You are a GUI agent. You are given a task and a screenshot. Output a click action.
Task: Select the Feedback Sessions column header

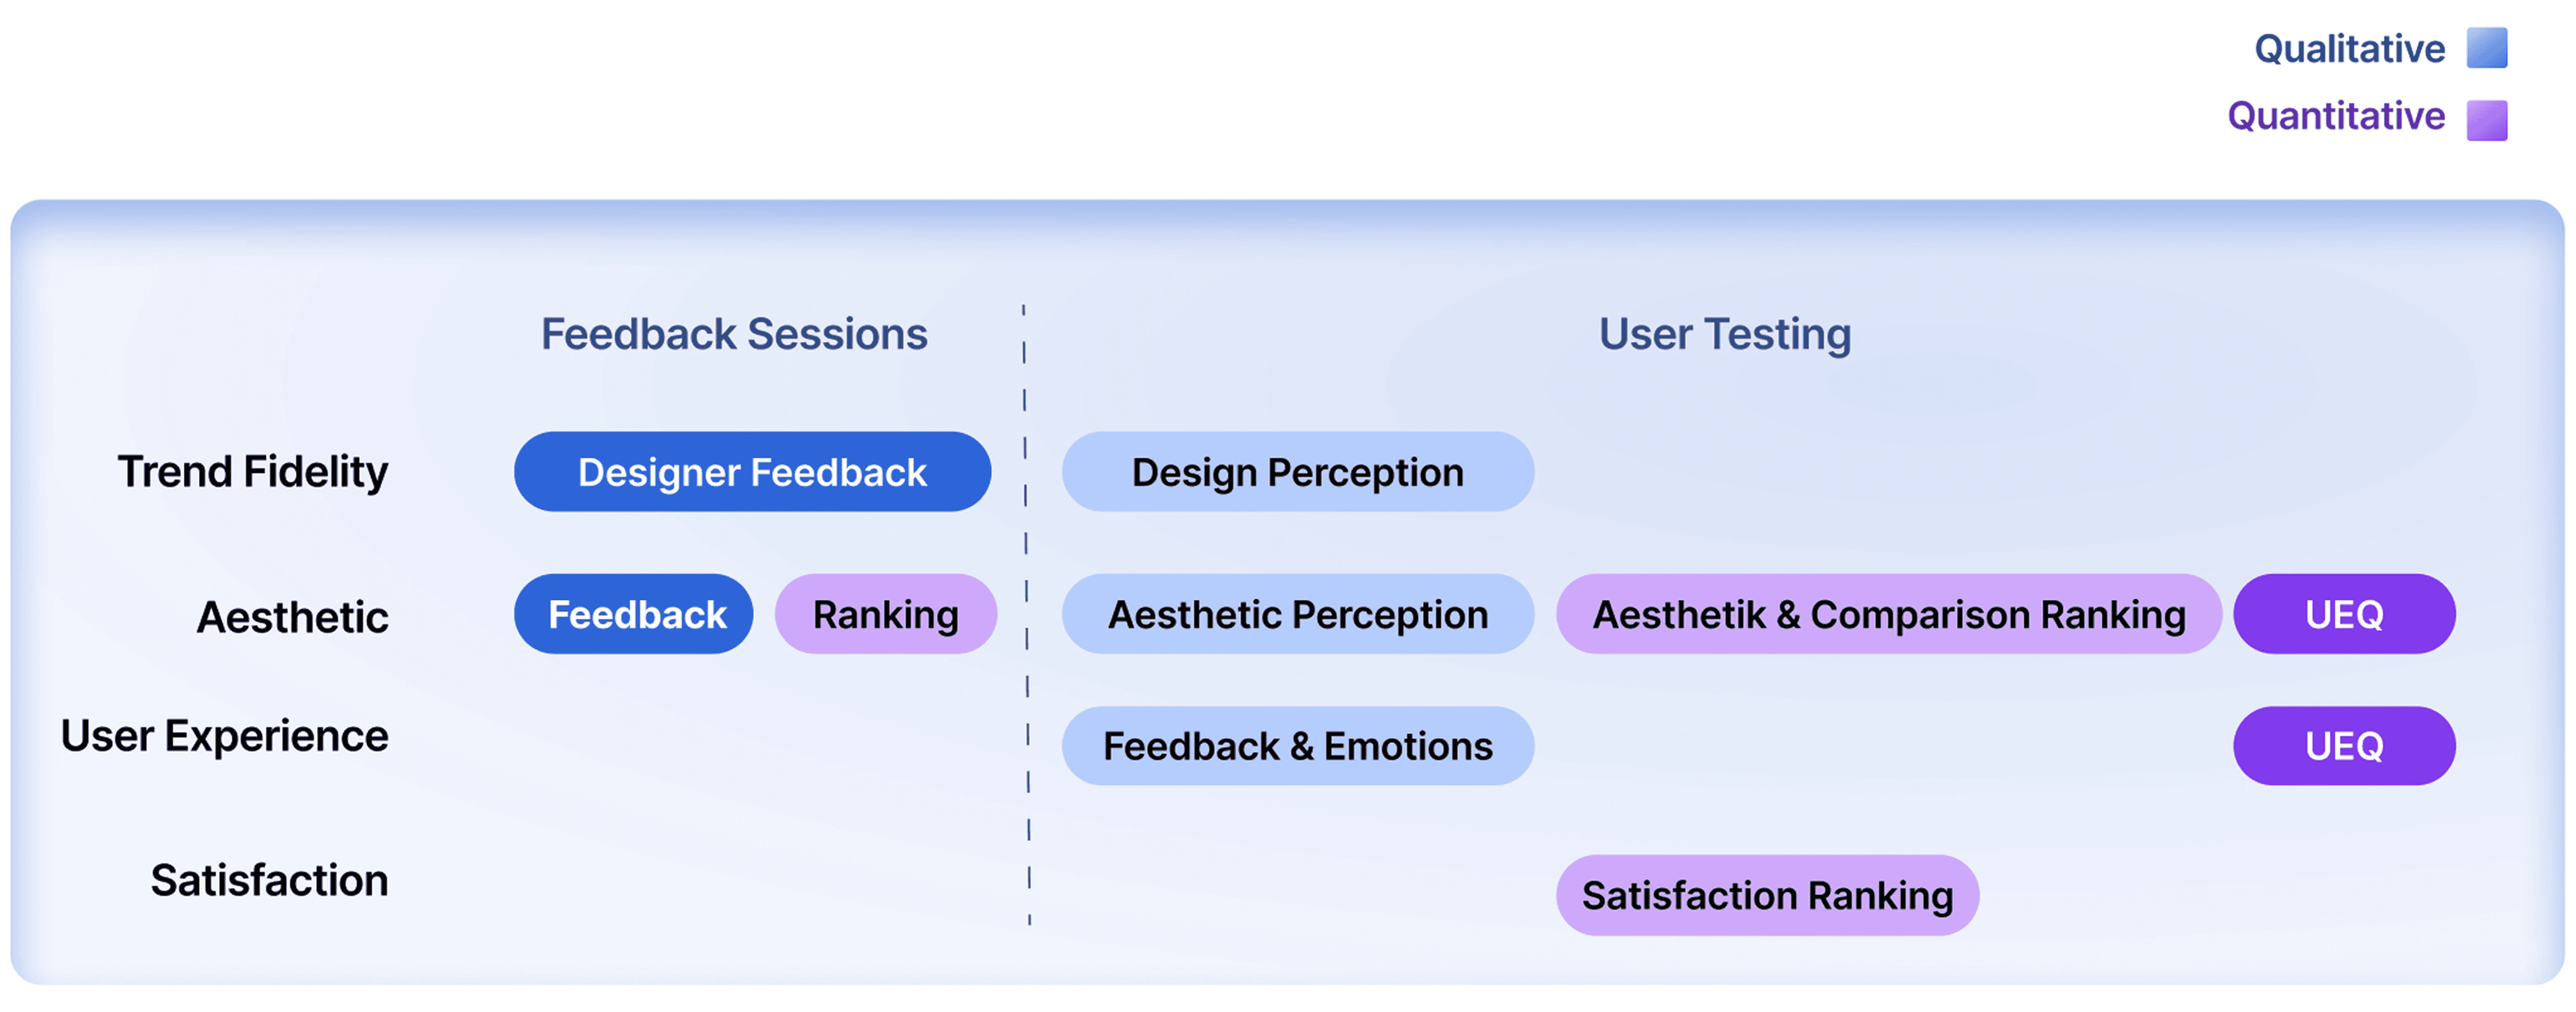[x=734, y=334]
